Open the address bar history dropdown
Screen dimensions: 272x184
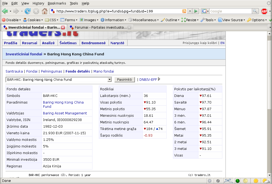[x=190, y=11]
